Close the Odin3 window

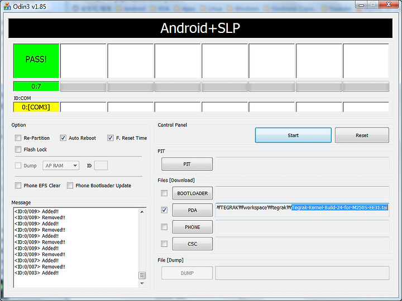(x=389, y=4)
